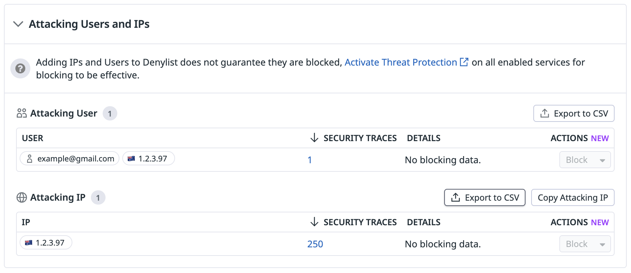The width and height of the screenshot is (631, 273).
Task: Export attacking users to CSV
Action: coord(574,113)
